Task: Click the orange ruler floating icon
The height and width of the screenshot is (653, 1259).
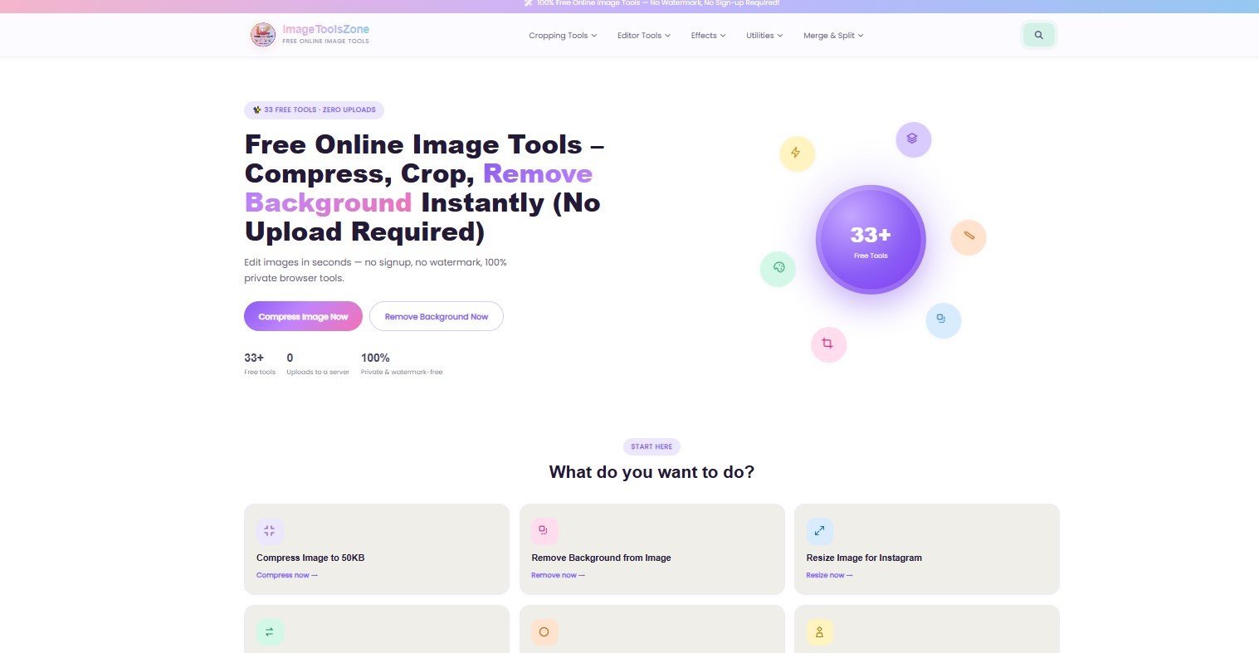Action: pyautogui.click(x=969, y=237)
